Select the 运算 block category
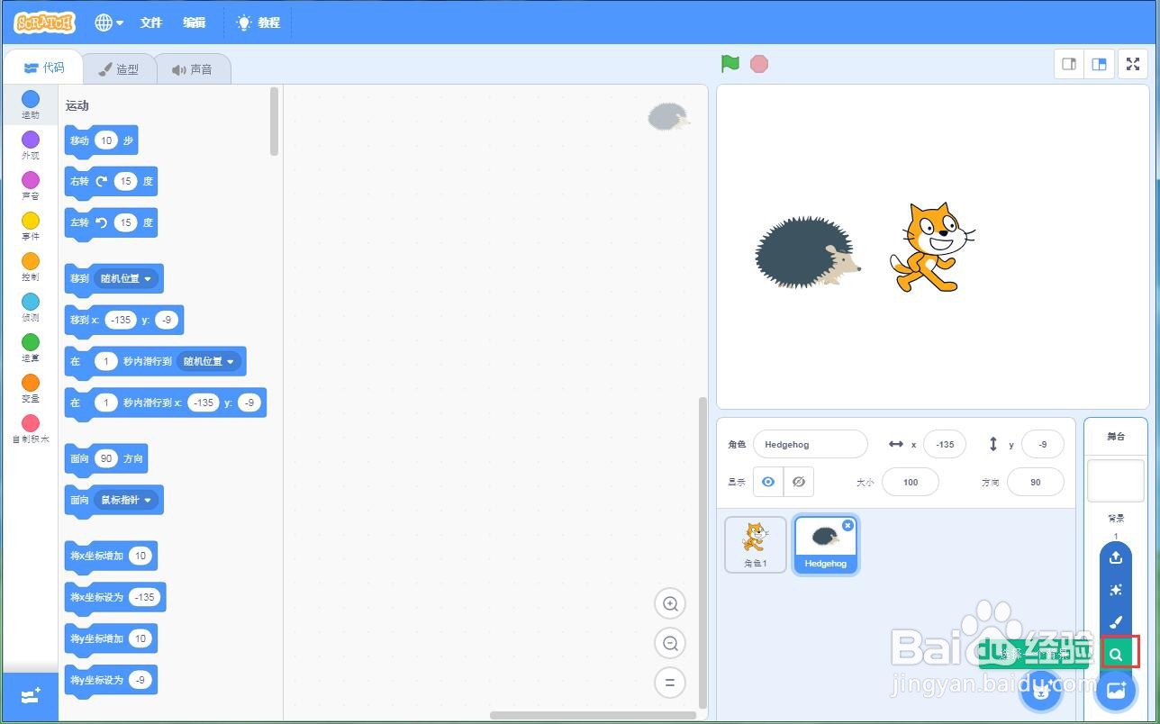1160x724 pixels. click(31, 348)
